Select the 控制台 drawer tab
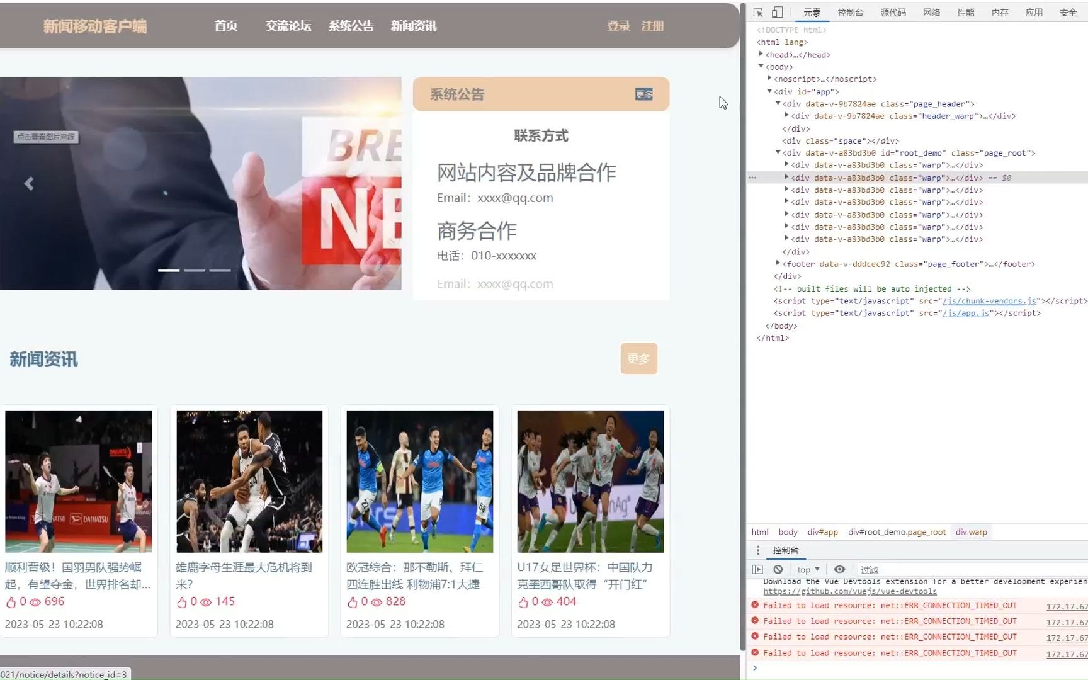The image size is (1088, 680). 785,550
